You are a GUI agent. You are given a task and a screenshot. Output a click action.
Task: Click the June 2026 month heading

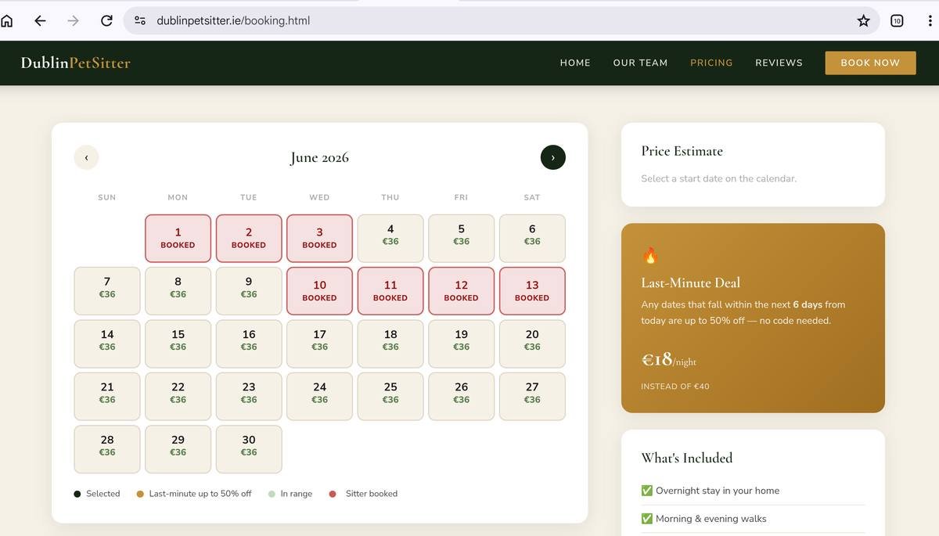coord(319,157)
